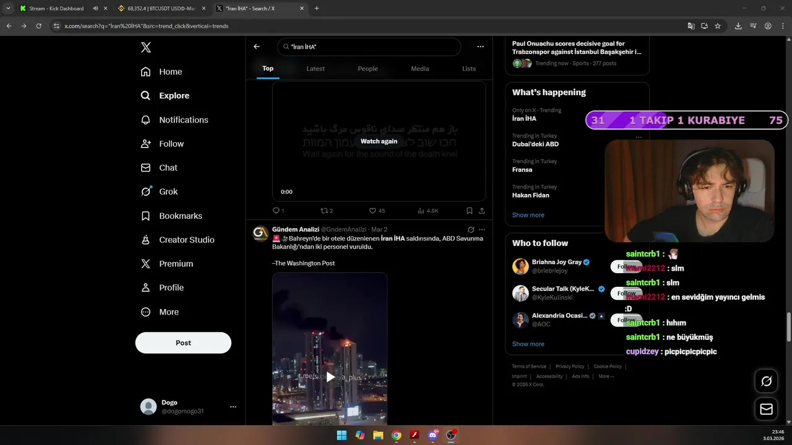Switch to the Latest tab
The height and width of the screenshot is (445, 792).
(316, 69)
